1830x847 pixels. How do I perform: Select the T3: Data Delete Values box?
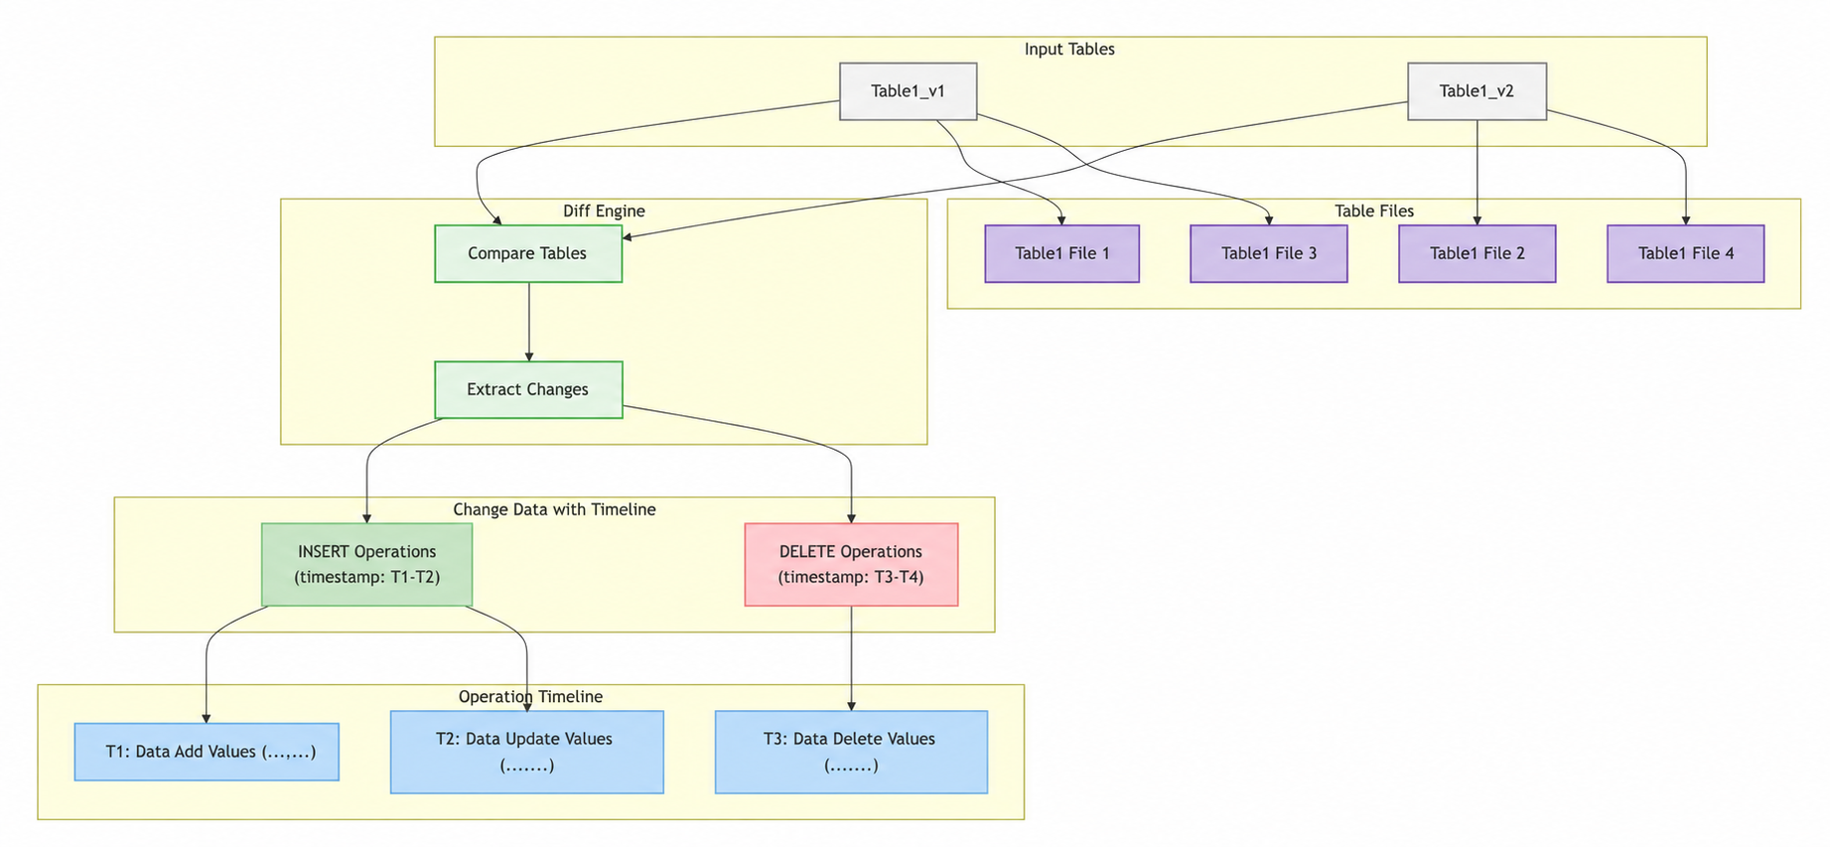tap(851, 752)
